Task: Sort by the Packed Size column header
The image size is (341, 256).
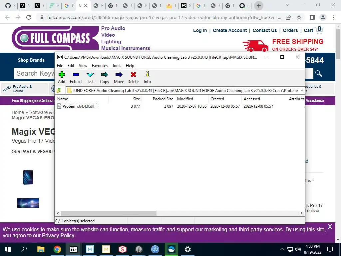Action: tap(158, 99)
